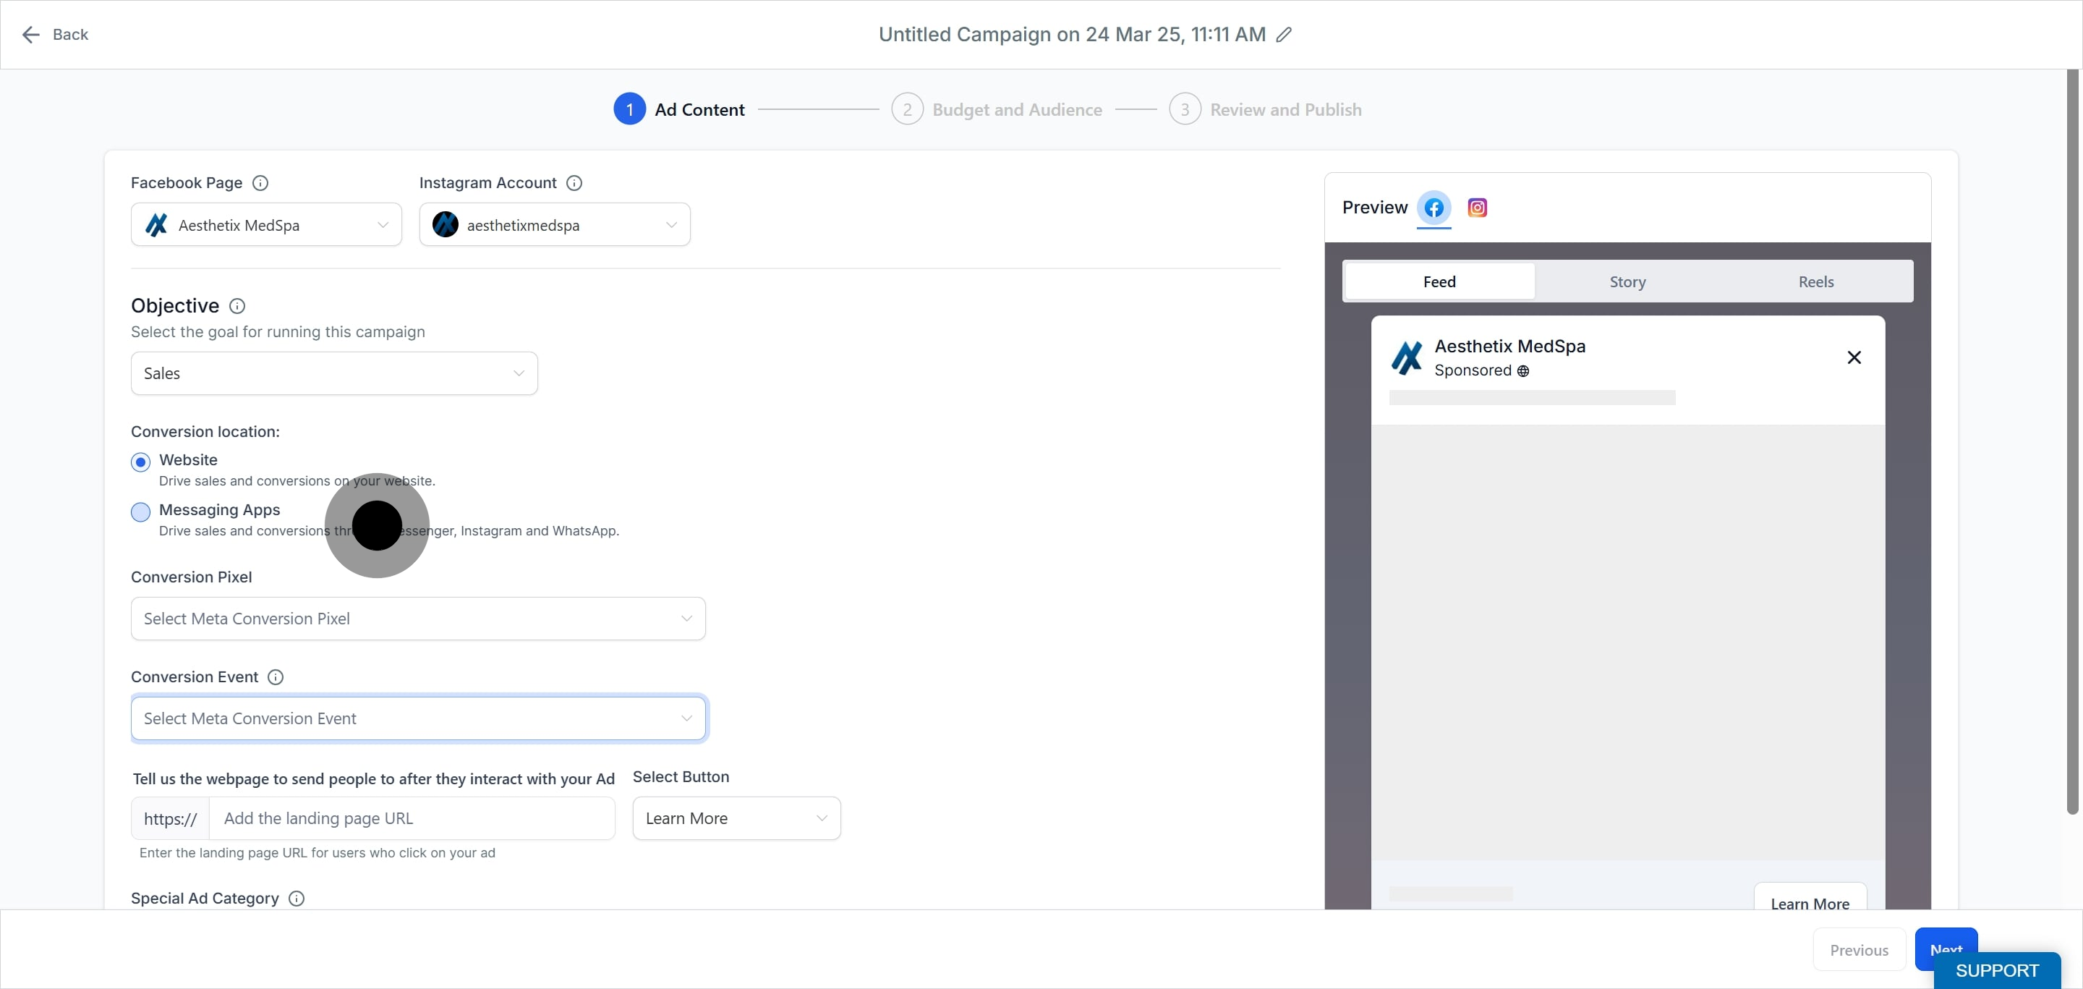Click the https:// prefix box
Image resolution: width=2083 pixels, height=989 pixels.
[171, 819]
